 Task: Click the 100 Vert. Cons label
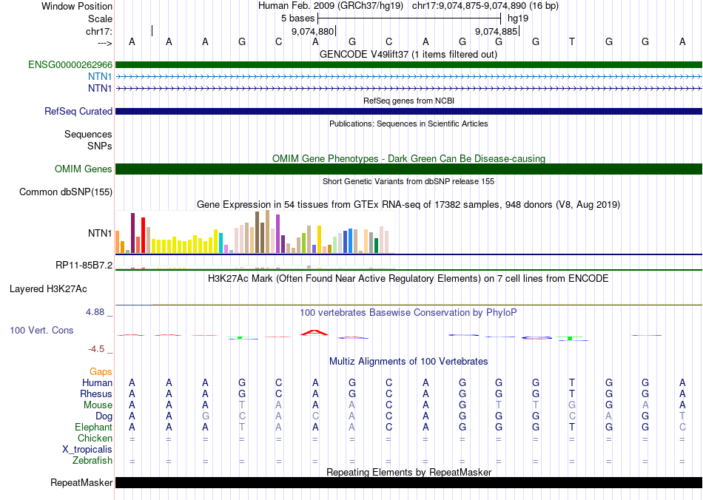click(x=41, y=330)
